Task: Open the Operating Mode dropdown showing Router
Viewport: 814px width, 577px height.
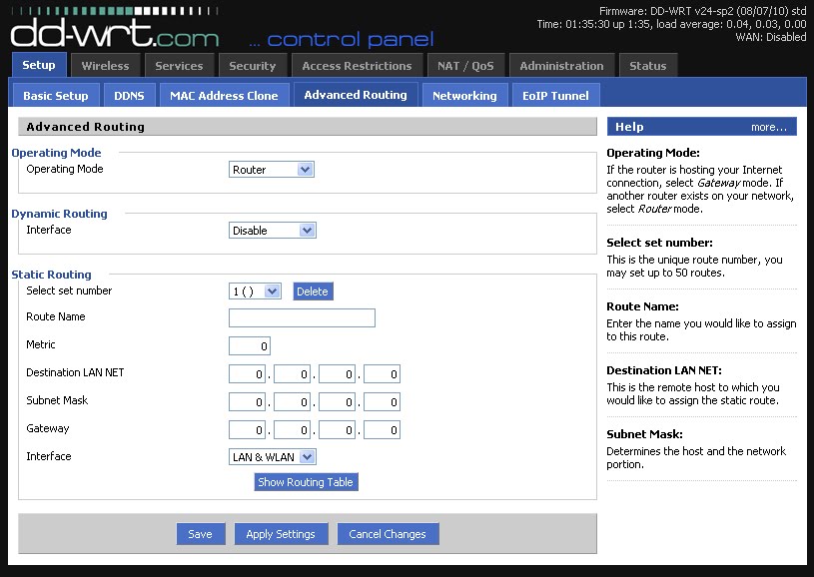Action: [272, 170]
